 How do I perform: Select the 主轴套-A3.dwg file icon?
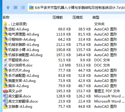coord(5,106)
